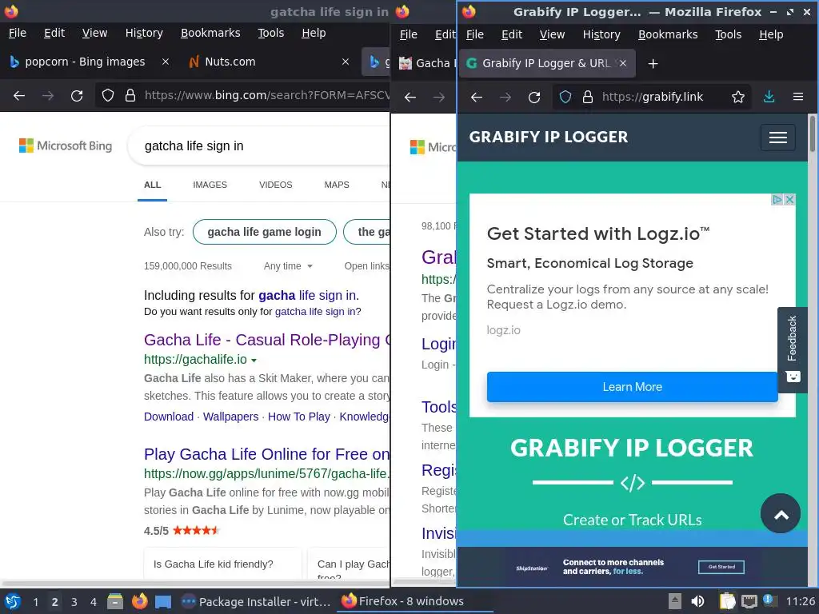
Task: Open tracking shield in Bing gatcha window
Action: (108, 95)
